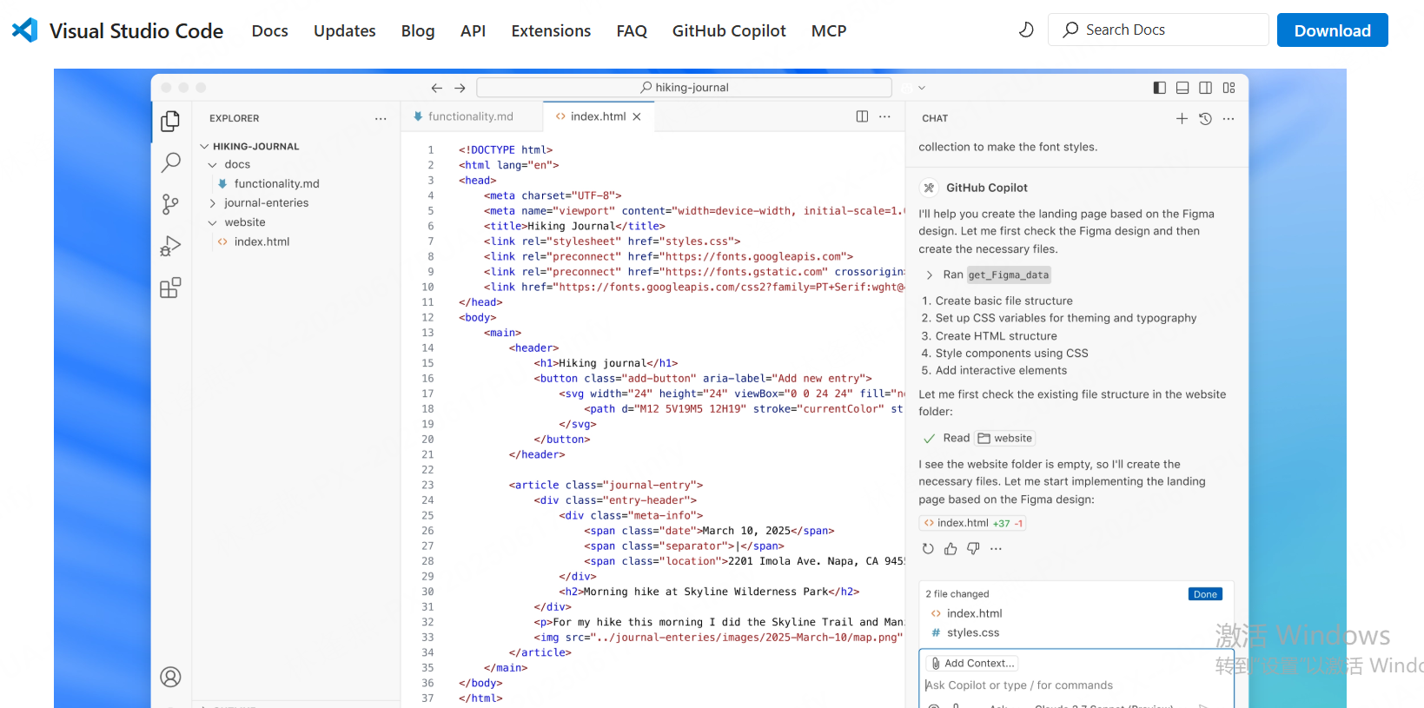Click the EXPLORER panel title
This screenshot has height=708, width=1424.
pos(234,118)
